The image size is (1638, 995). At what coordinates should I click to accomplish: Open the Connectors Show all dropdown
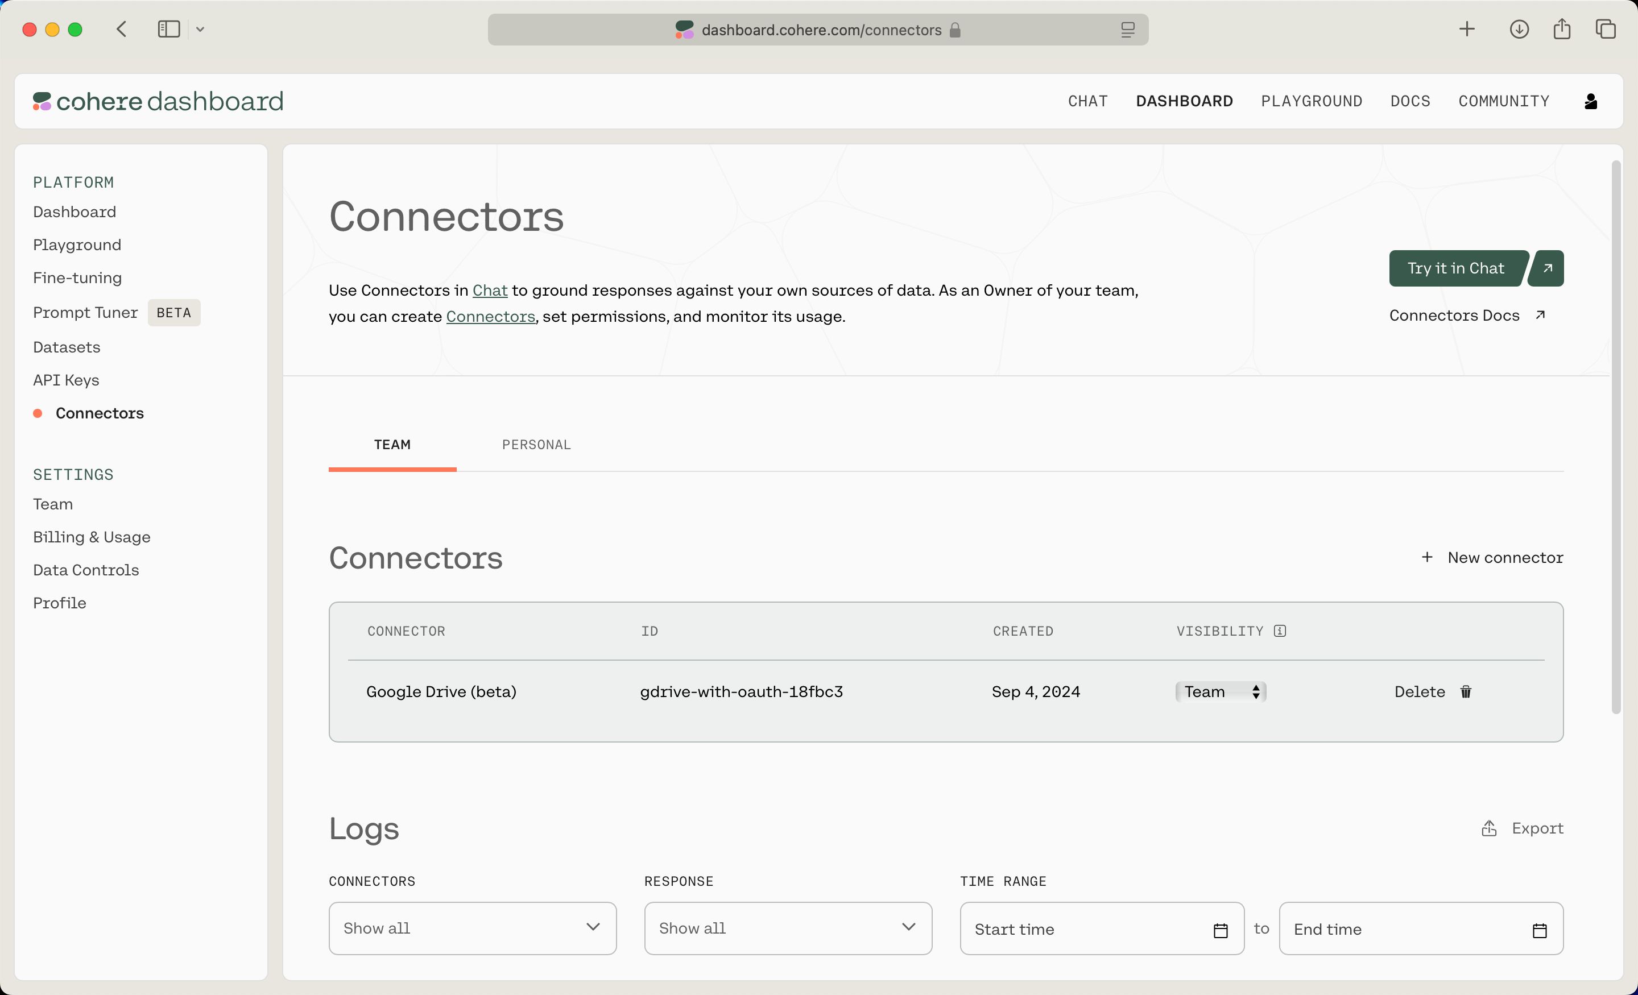click(x=473, y=928)
